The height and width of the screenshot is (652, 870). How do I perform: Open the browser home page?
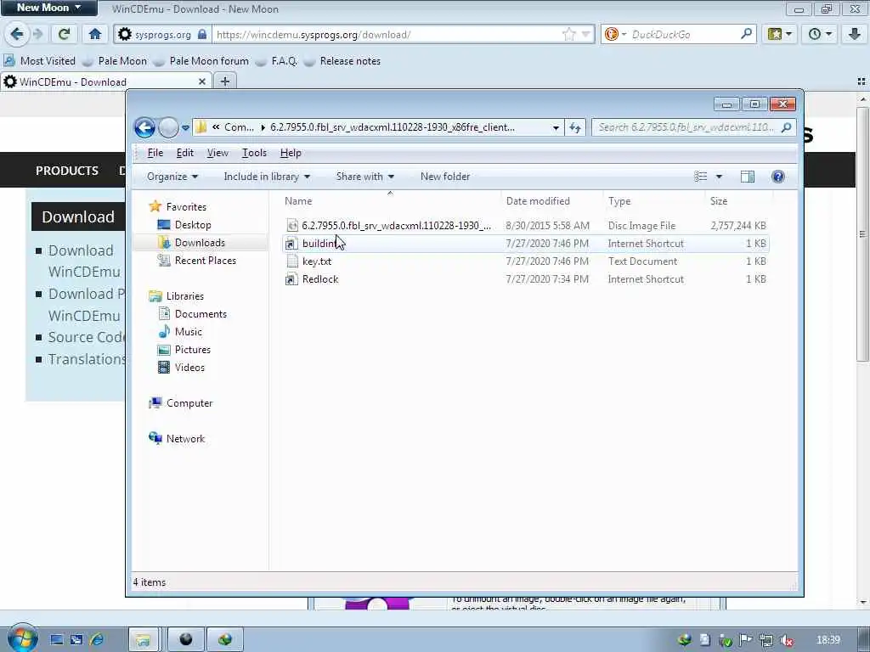click(x=95, y=34)
